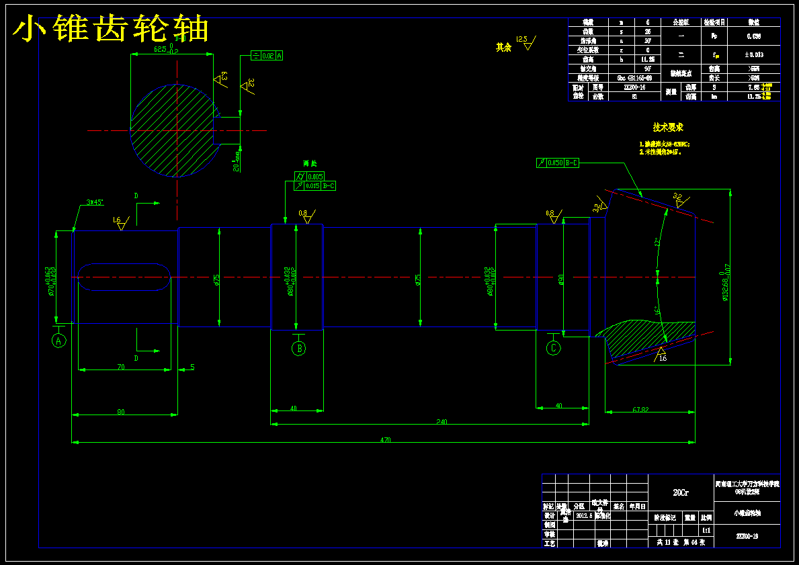Select the ZX200-16 cell in gear table
The height and width of the screenshot is (565, 799).
pyautogui.click(x=634, y=87)
